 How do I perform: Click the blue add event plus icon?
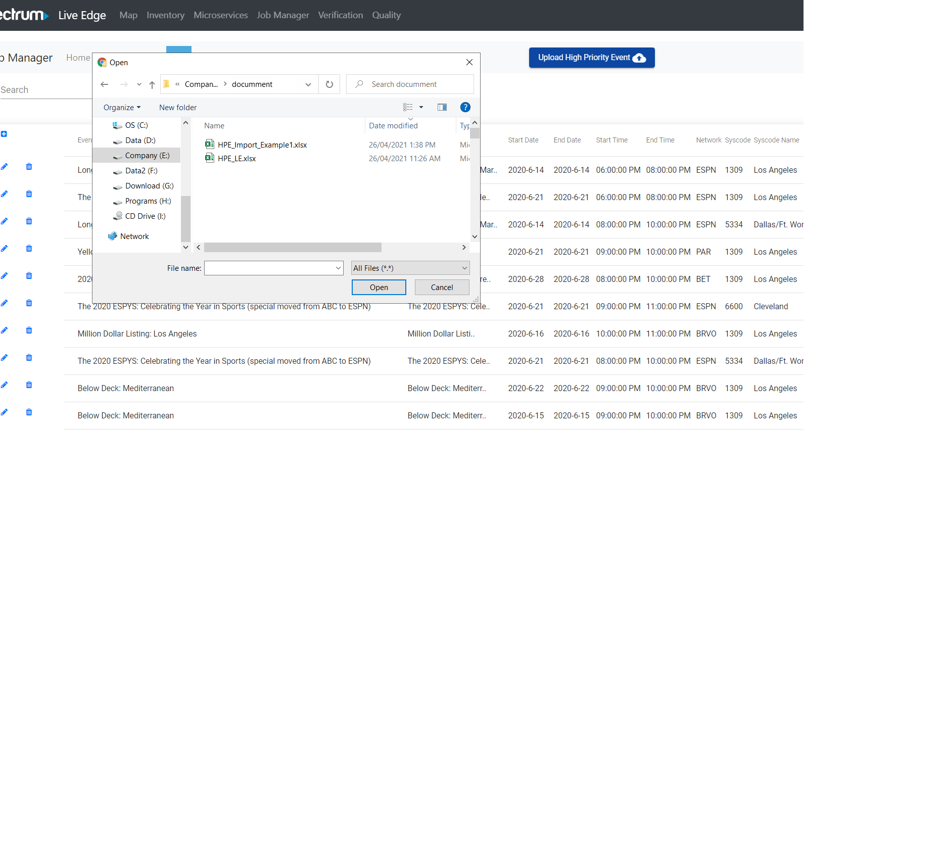(x=4, y=134)
